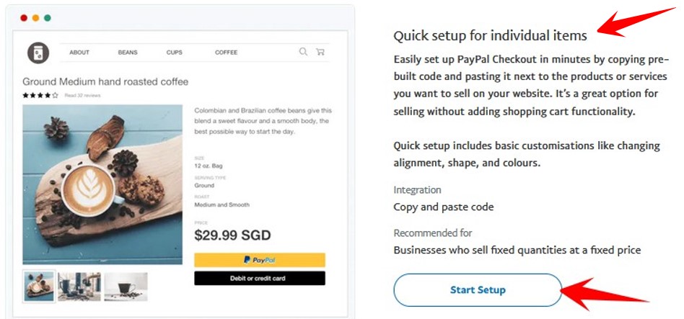The height and width of the screenshot is (319, 684).
Task: Open the Read 32 reviews link
Action: [x=82, y=95]
